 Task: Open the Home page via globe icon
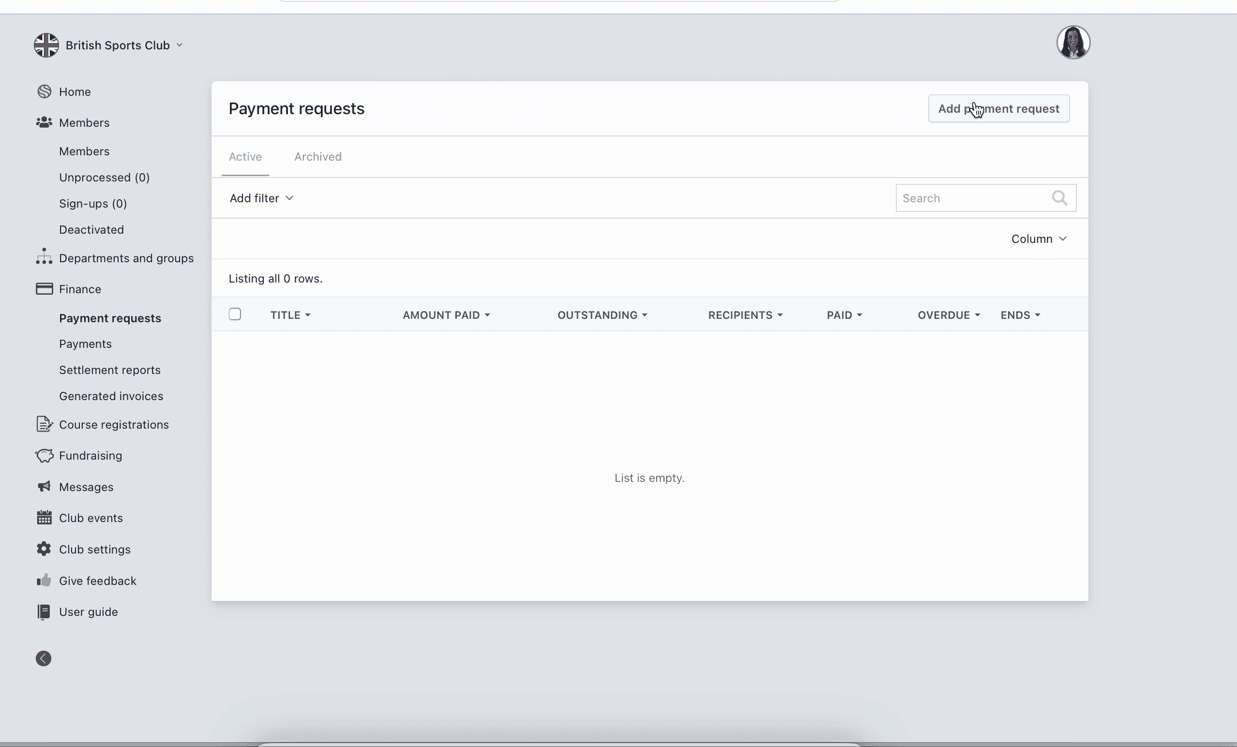pos(44,91)
